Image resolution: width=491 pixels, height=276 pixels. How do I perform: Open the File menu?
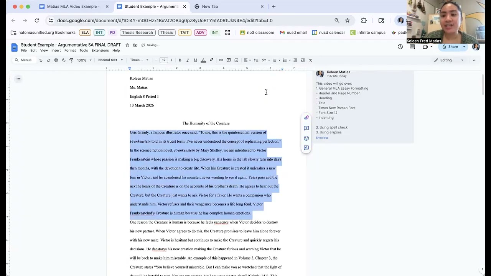[24, 51]
